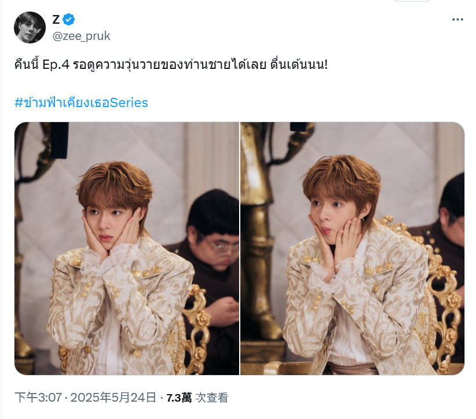The height and width of the screenshot is (419, 476).
Task: Open the @zee_pruk handle link
Action: 81,36
